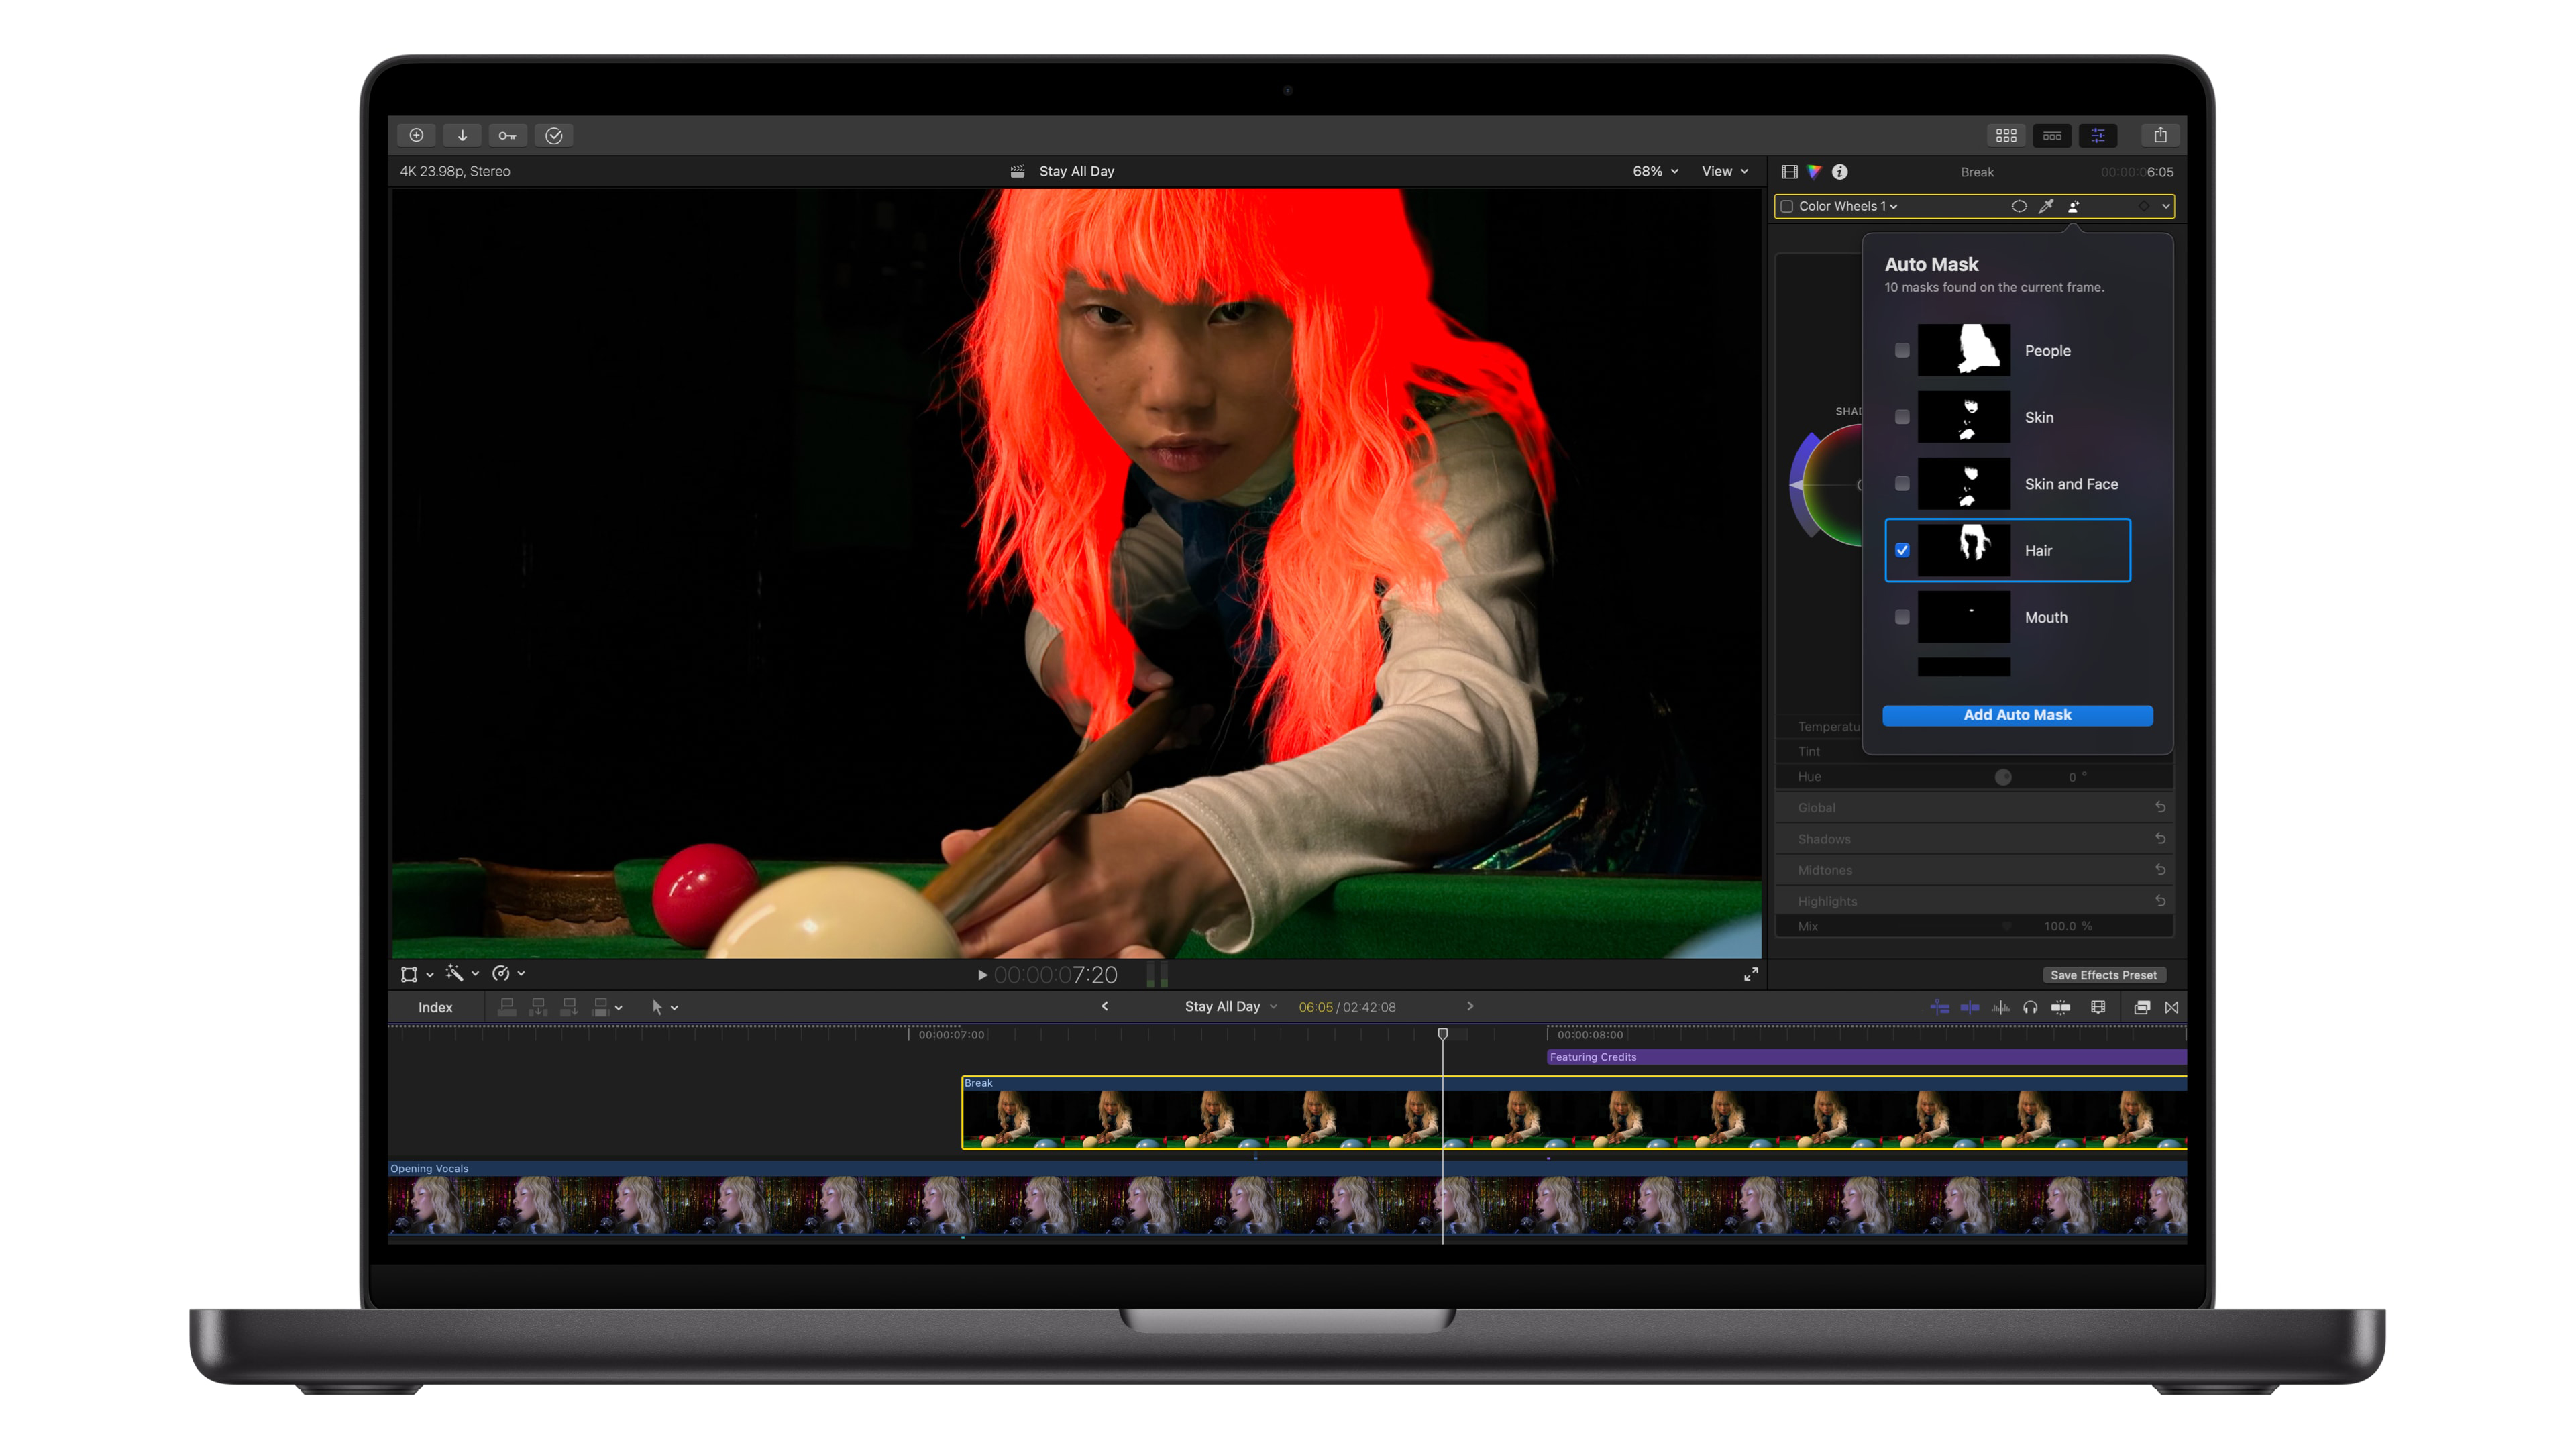Go forward in timeline history arrow
The width and height of the screenshot is (2576, 1449).
[1470, 1006]
